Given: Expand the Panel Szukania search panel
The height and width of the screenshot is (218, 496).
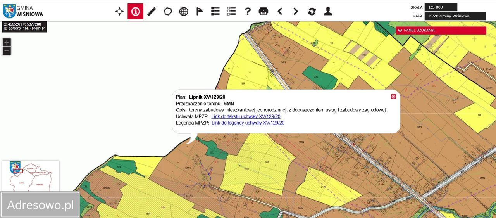Looking at the screenshot, I should 441,30.
